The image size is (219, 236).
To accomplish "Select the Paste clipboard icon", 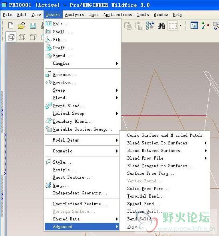I will (x=128, y=26).
